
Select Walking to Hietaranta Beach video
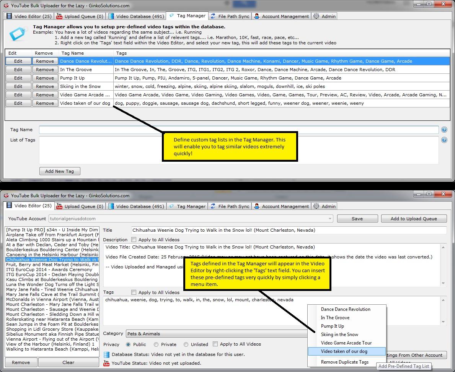click(x=52, y=349)
